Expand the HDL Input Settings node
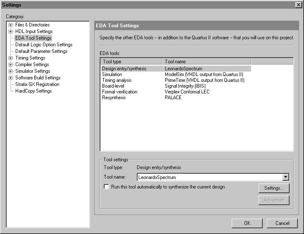This screenshot has width=304, height=234. click(x=11, y=31)
